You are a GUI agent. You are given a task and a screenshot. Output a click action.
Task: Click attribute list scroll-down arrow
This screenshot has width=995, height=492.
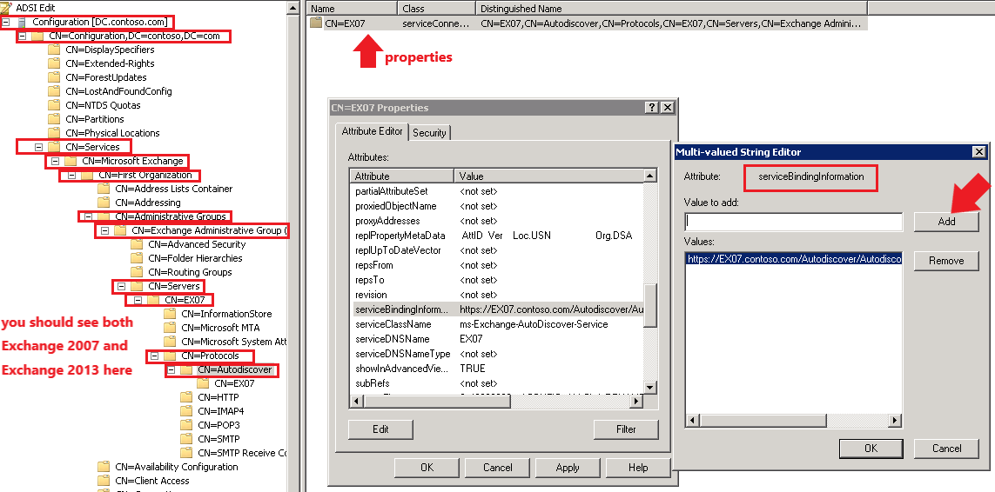click(x=649, y=388)
